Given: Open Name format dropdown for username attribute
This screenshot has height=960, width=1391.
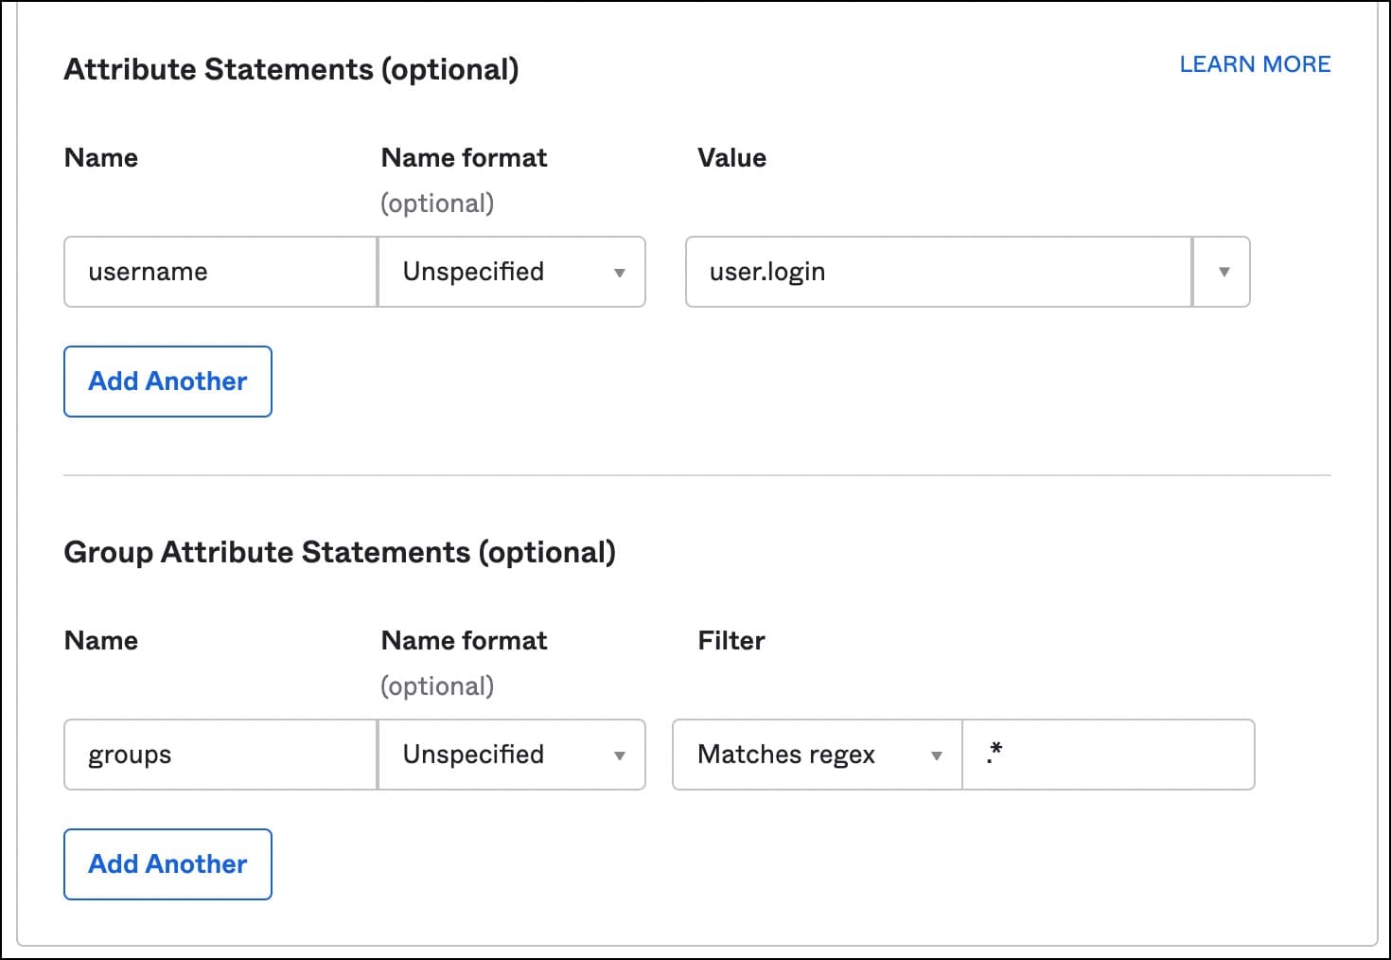Looking at the screenshot, I should 512,272.
